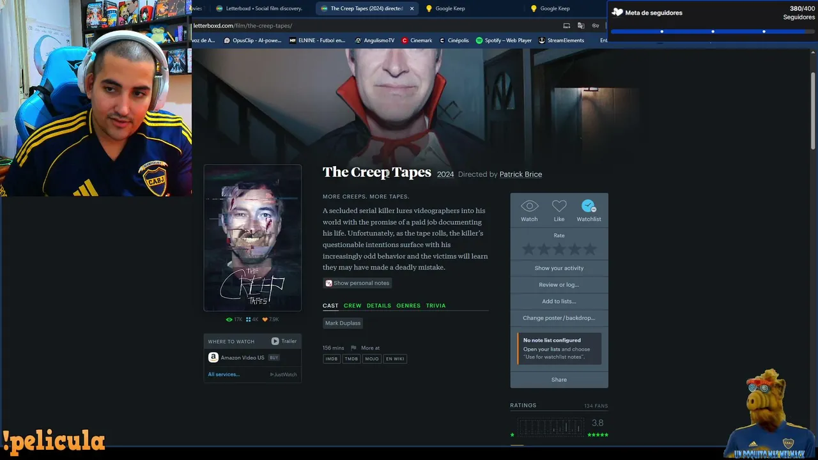Open director Patrick Brice's page

click(x=520, y=174)
